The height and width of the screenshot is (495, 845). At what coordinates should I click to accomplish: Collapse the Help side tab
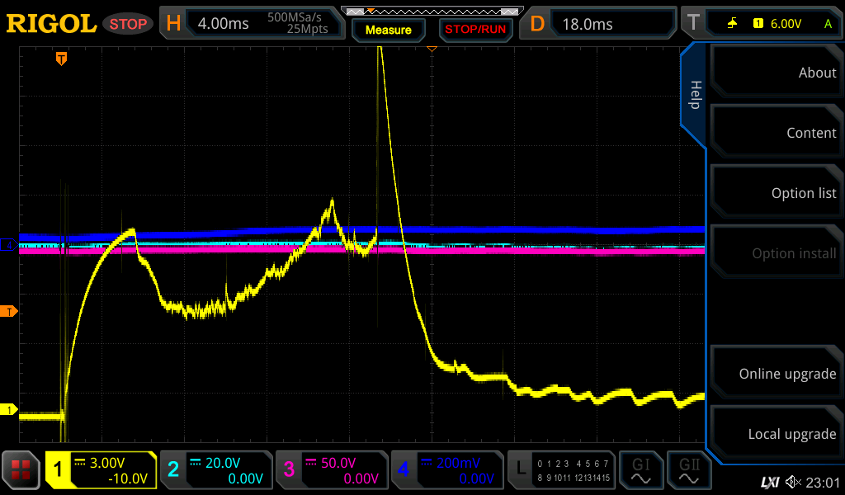point(695,95)
